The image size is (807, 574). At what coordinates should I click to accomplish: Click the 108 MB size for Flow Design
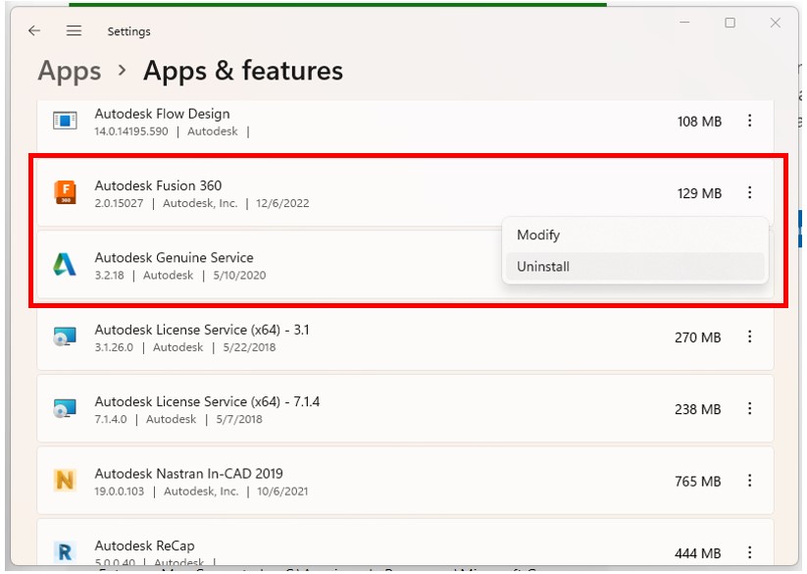click(x=699, y=122)
